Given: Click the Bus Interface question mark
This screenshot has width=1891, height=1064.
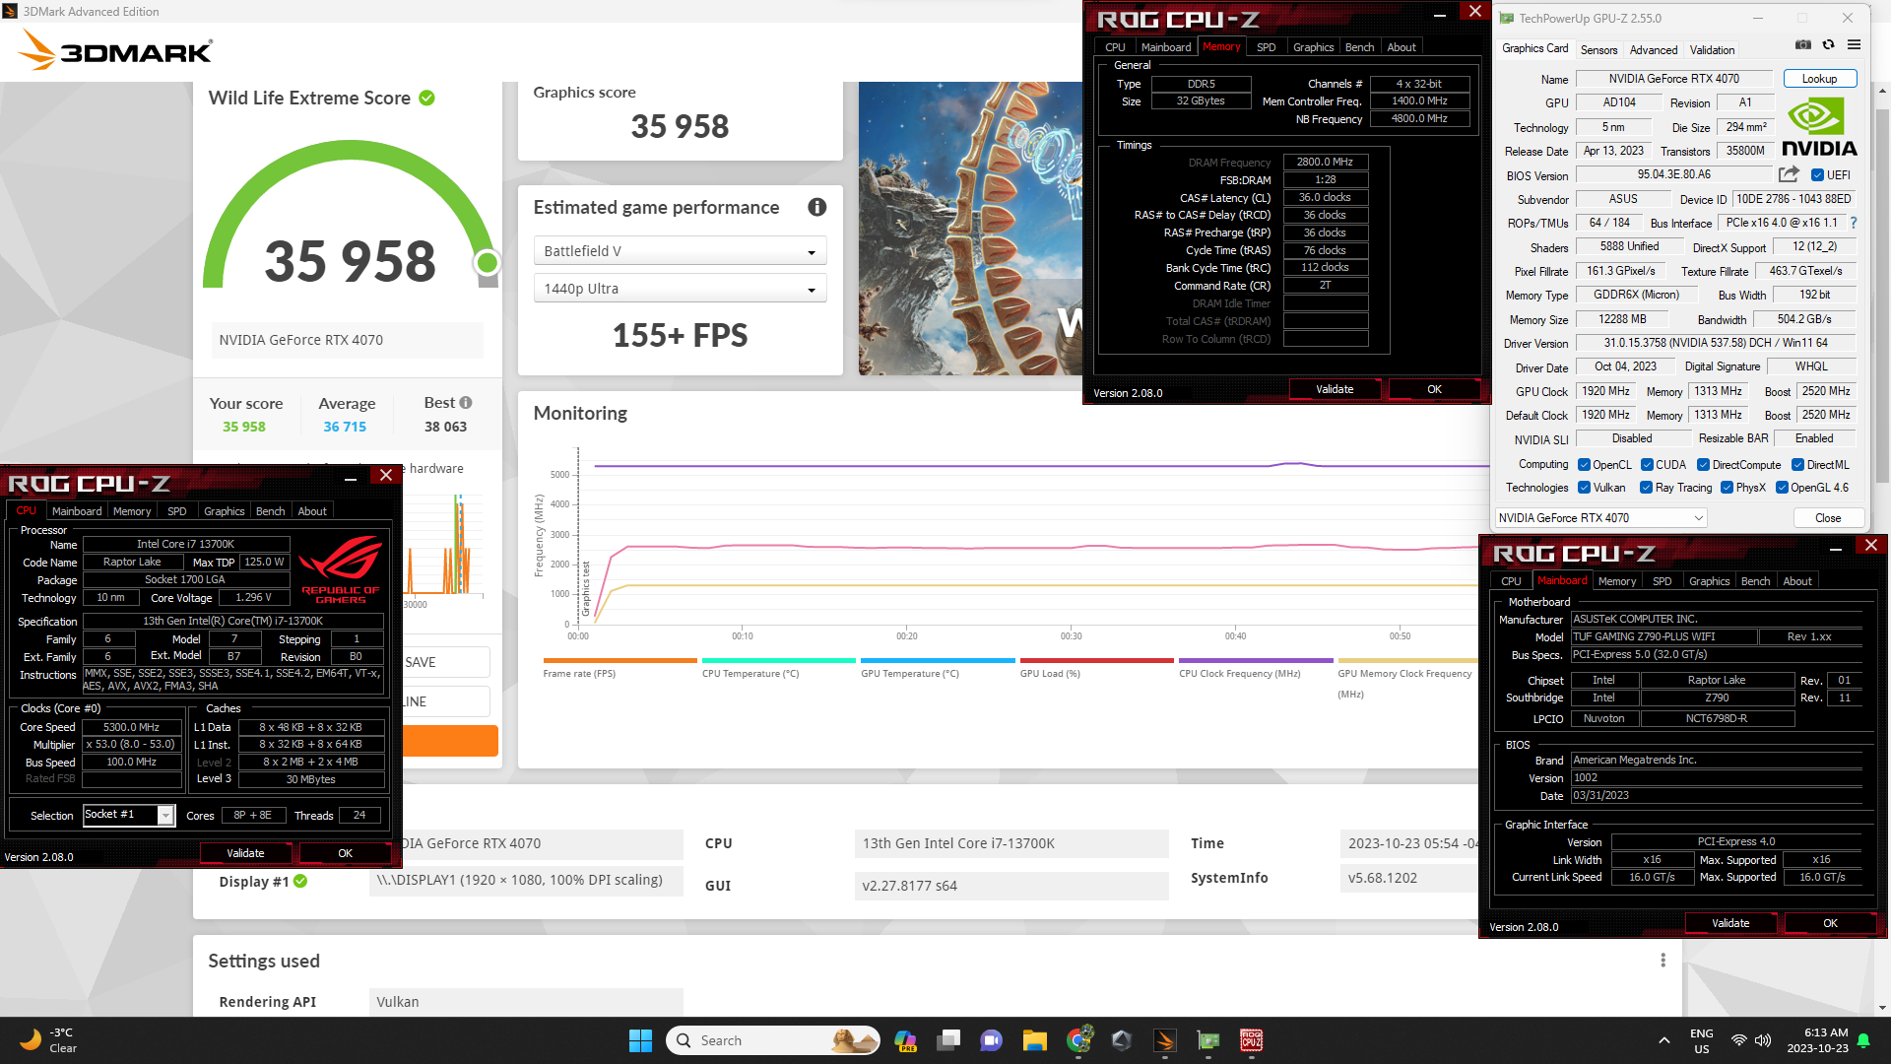Looking at the screenshot, I should (1854, 223).
